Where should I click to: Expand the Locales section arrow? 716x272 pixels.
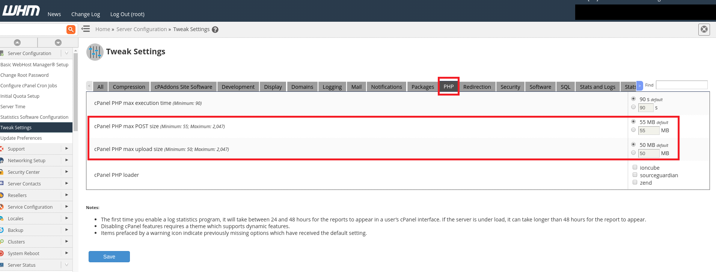click(66, 218)
